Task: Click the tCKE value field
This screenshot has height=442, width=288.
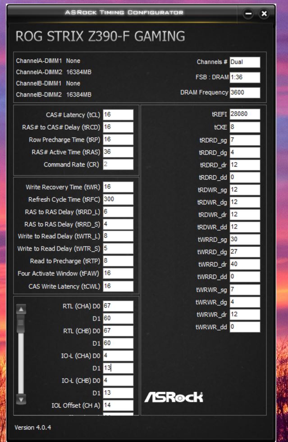Action: click(x=245, y=127)
